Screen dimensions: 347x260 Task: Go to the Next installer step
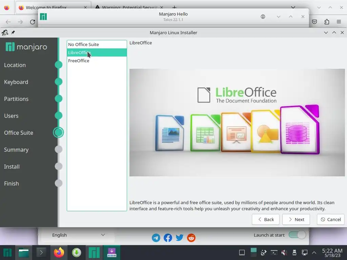[x=296, y=219]
